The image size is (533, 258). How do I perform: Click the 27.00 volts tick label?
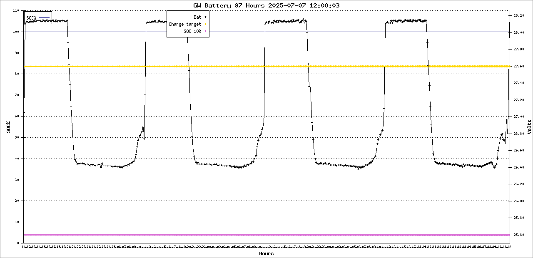pyautogui.click(x=518, y=117)
